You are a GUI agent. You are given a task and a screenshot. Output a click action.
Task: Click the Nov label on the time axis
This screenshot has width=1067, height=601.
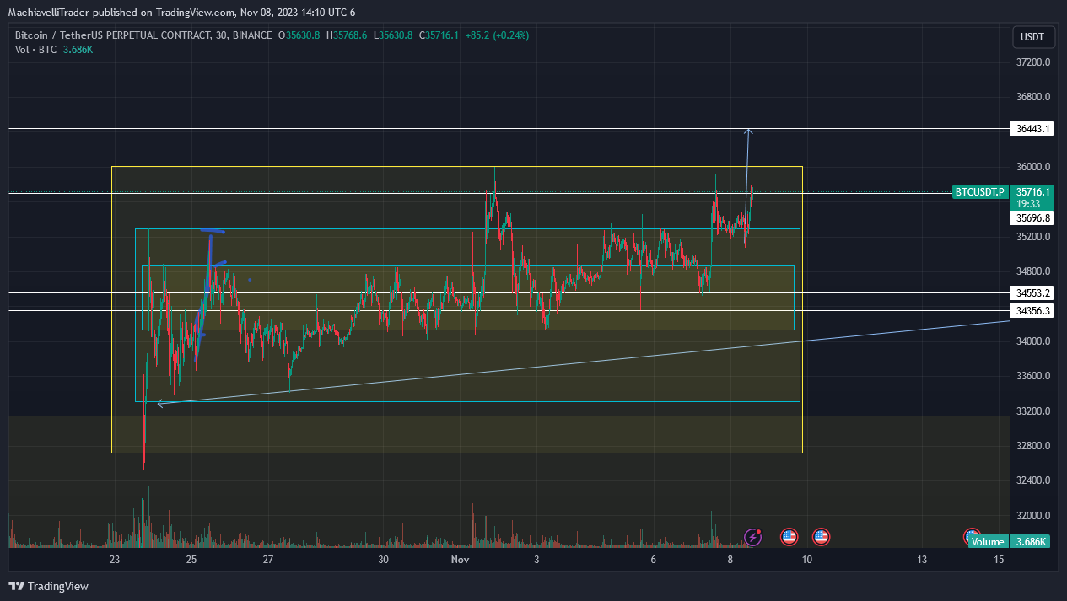pos(460,560)
